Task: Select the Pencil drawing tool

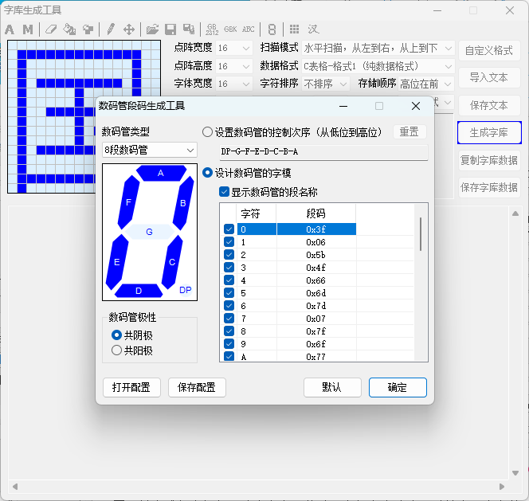Action: pos(111,29)
